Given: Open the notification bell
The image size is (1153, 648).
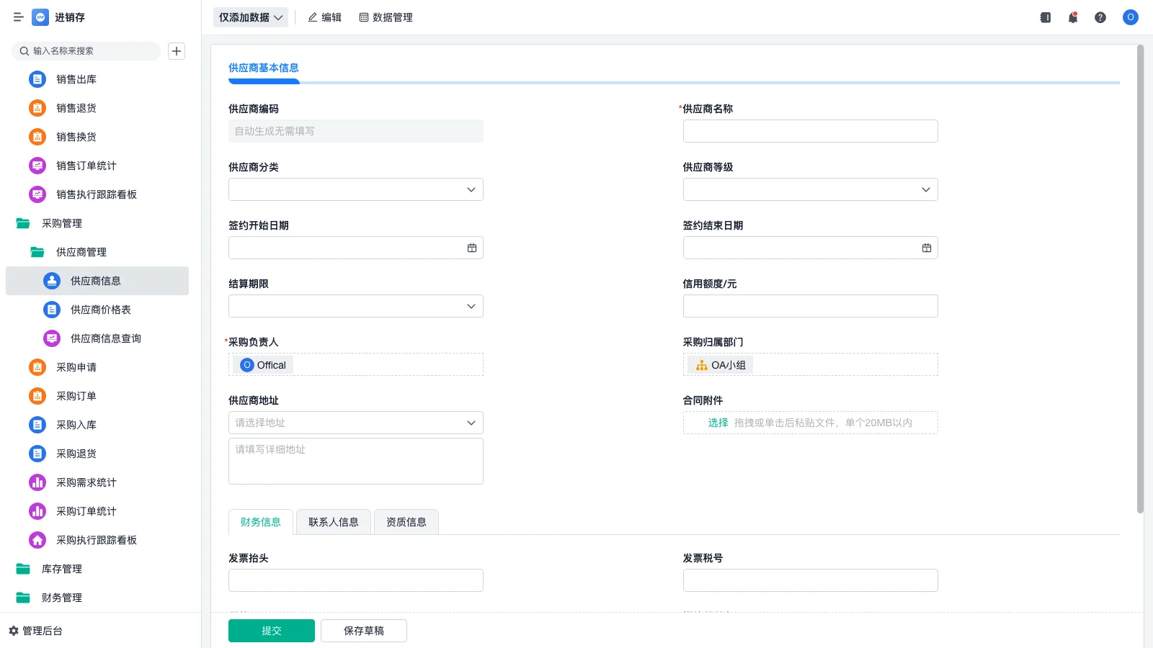Looking at the screenshot, I should [x=1072, y=17].
